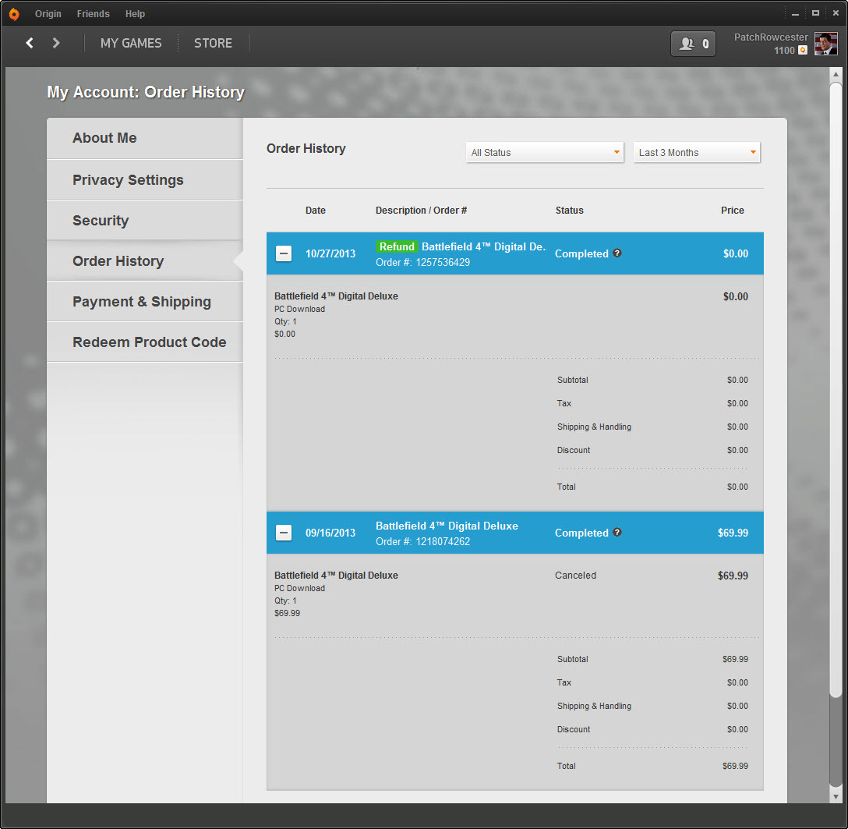Go forward with the right arrow
848x829 pixels.
click(x=55, y=43)
